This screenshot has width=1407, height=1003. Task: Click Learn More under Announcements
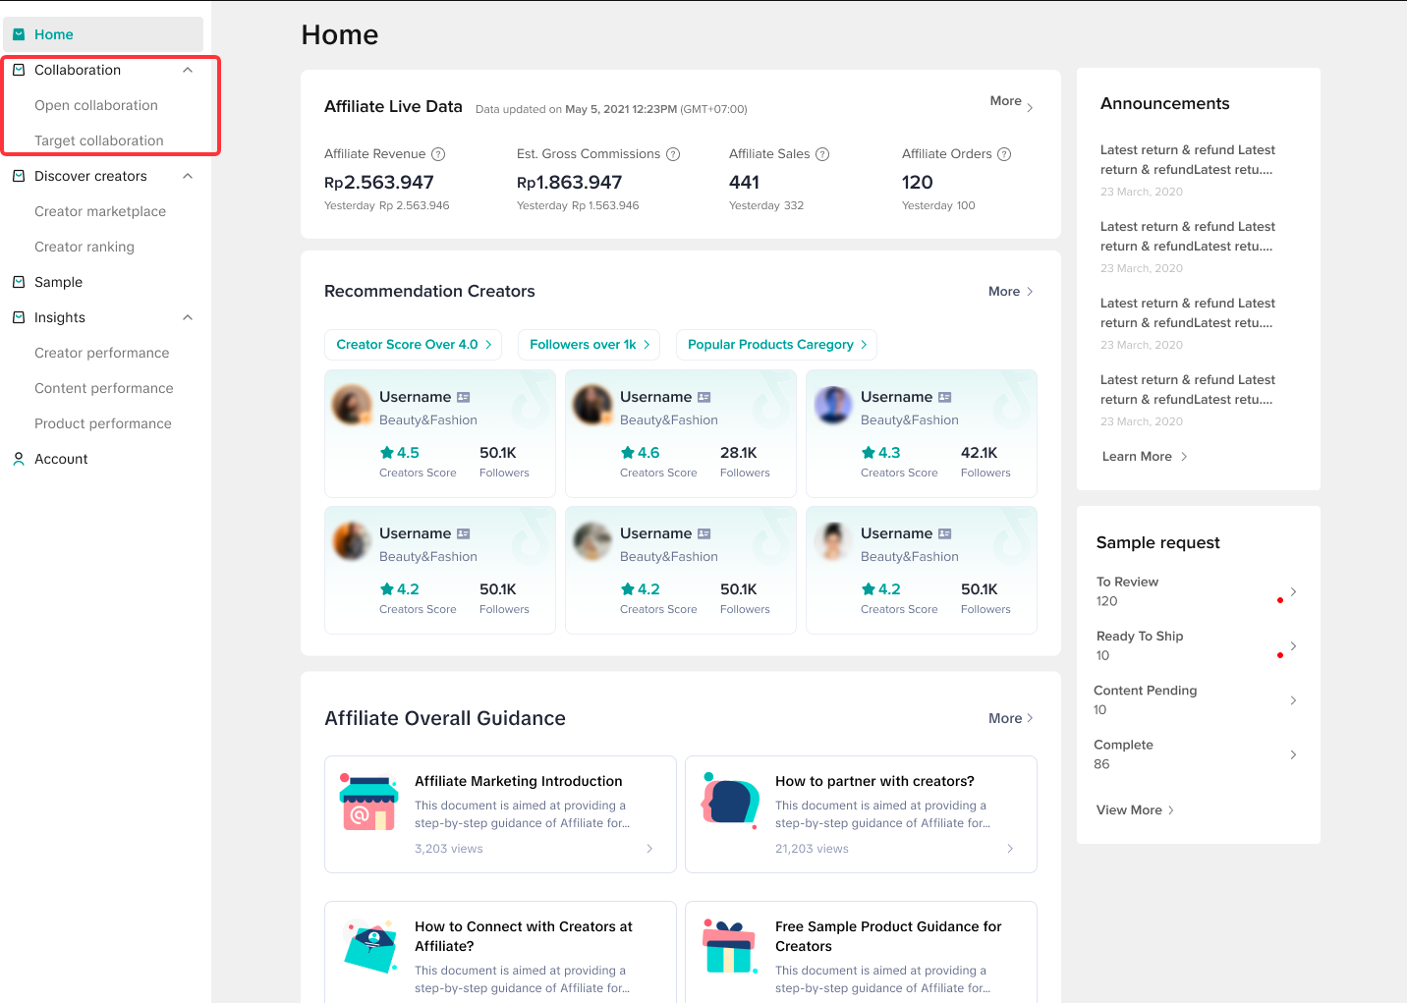[x=1144, y=457]
